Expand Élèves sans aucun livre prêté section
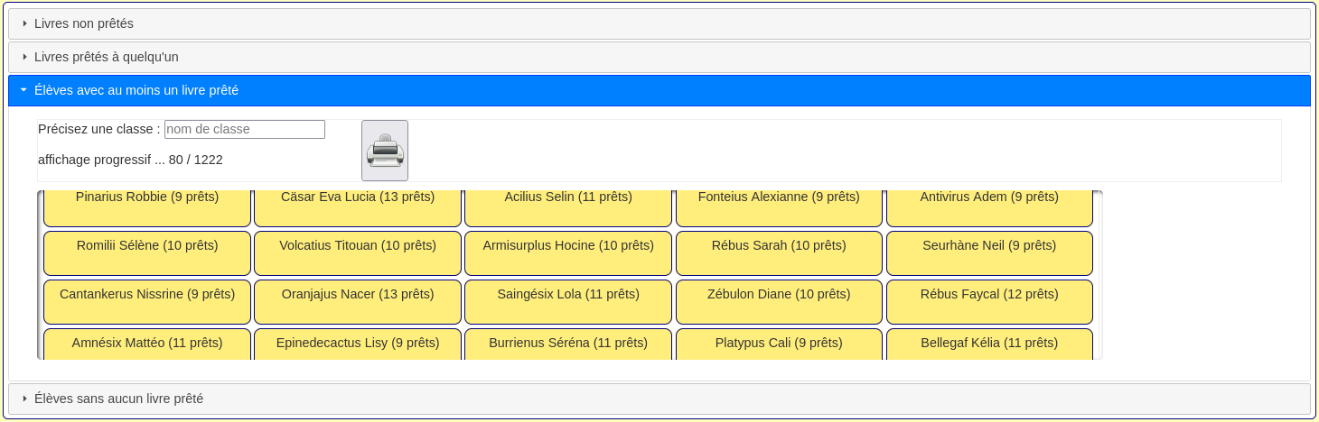 coord(118,399)
